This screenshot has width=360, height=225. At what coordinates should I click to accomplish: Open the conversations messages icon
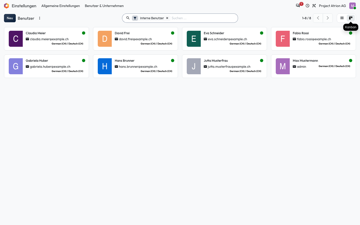pos(298,6)
